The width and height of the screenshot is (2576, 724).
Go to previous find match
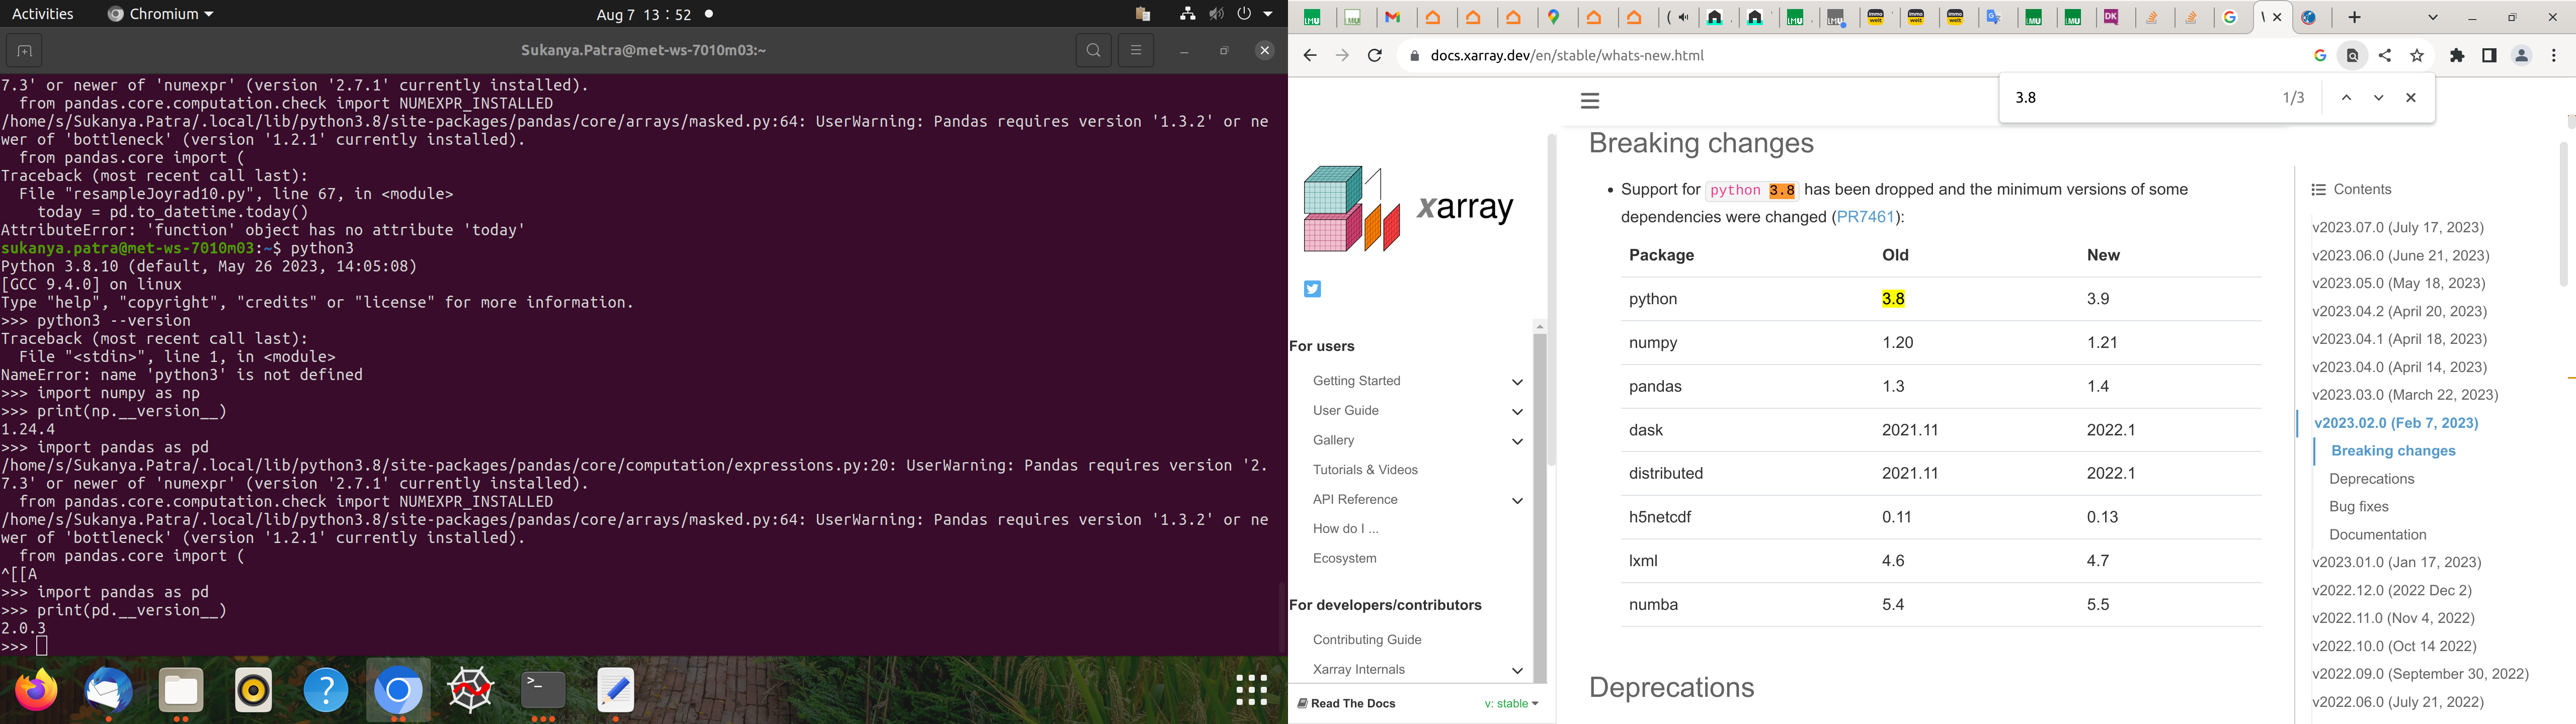pos(2346,98)
